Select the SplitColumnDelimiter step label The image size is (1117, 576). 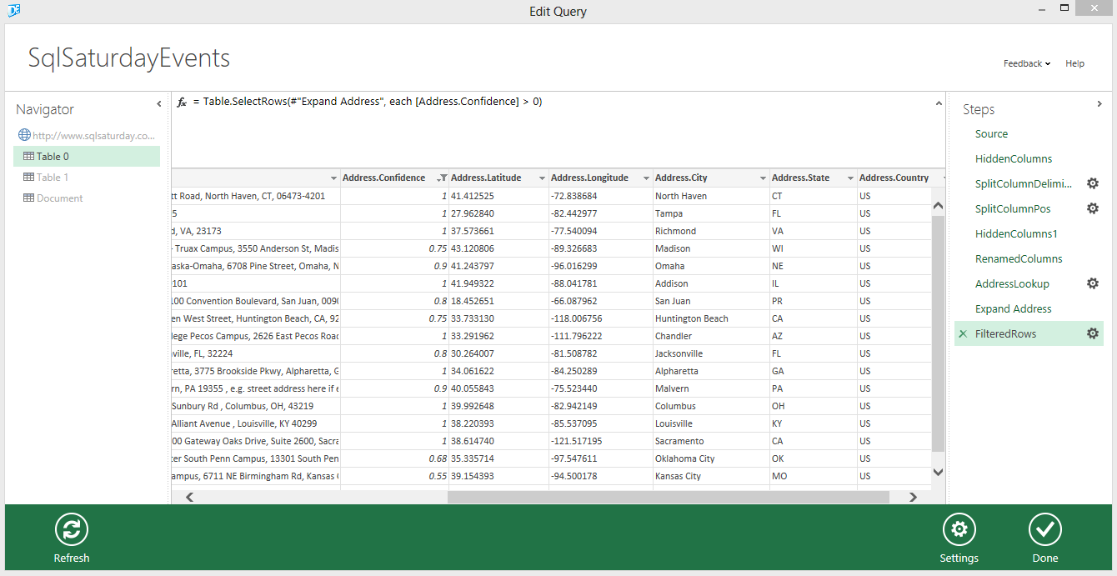tap(1024, 183)
